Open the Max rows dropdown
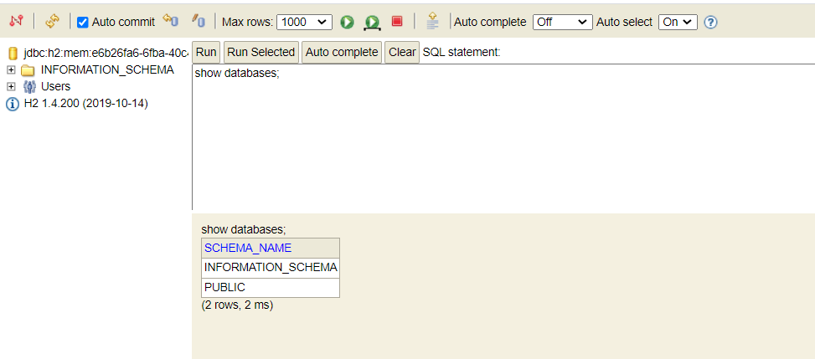This screenshot has width=815, height=359. (305, 22)
